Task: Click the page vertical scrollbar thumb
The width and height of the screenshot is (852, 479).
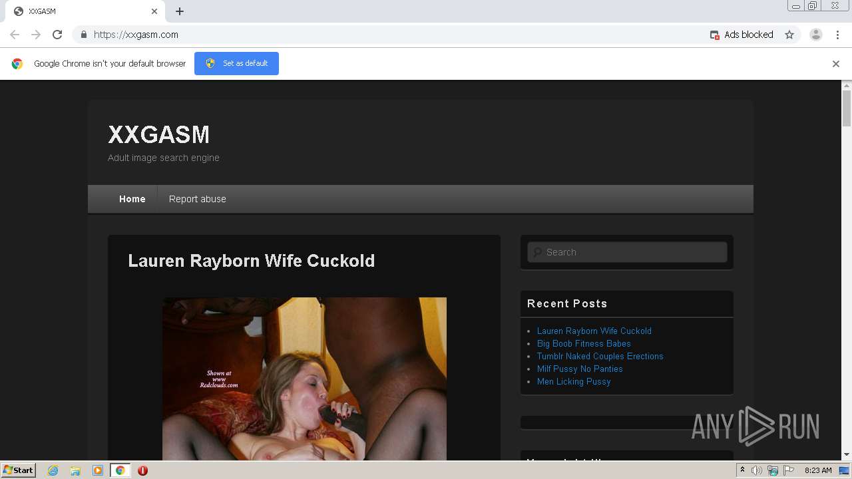Action: [847, 108]
